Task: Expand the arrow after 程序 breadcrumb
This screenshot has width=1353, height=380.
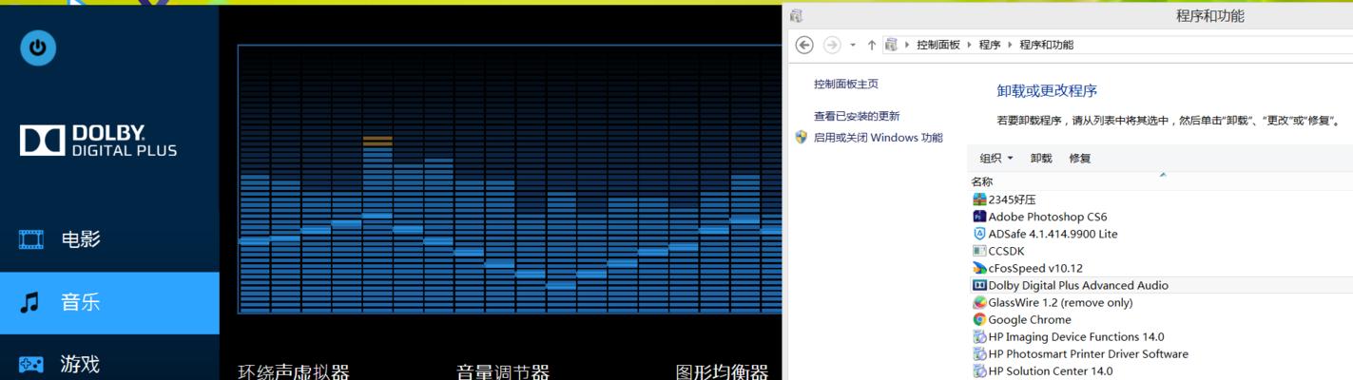Action: click(x=1011, y=45)
